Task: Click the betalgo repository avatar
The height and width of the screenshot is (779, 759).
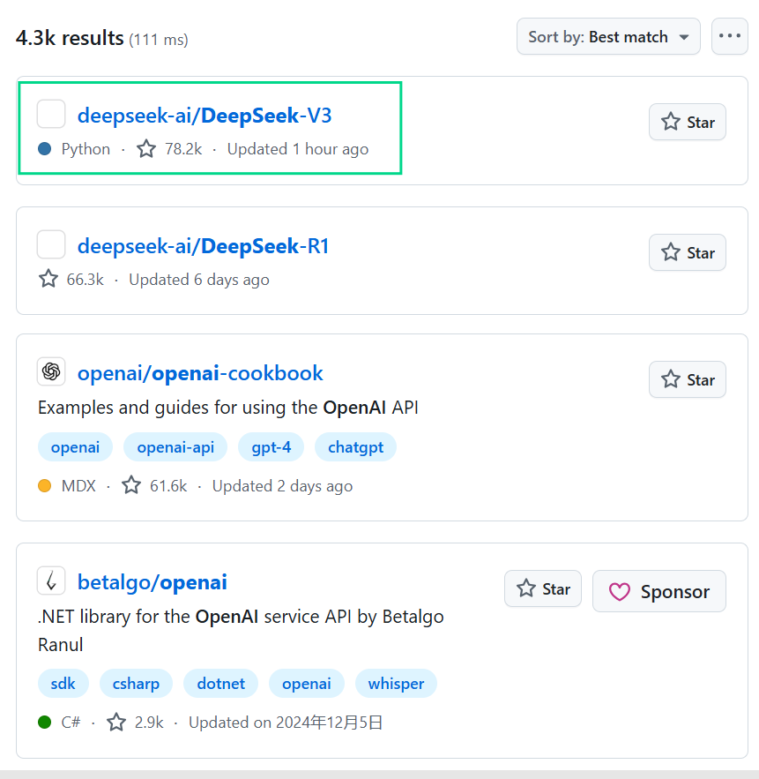Action: coord(51,581)
